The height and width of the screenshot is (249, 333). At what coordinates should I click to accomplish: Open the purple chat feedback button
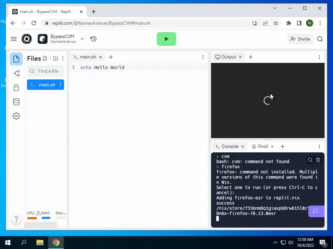tap(316, 211)
